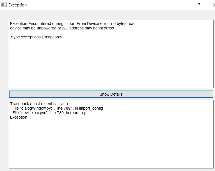Click the question mark help button
The height and width of the screenshot is (171, 215).
[199, 5]
